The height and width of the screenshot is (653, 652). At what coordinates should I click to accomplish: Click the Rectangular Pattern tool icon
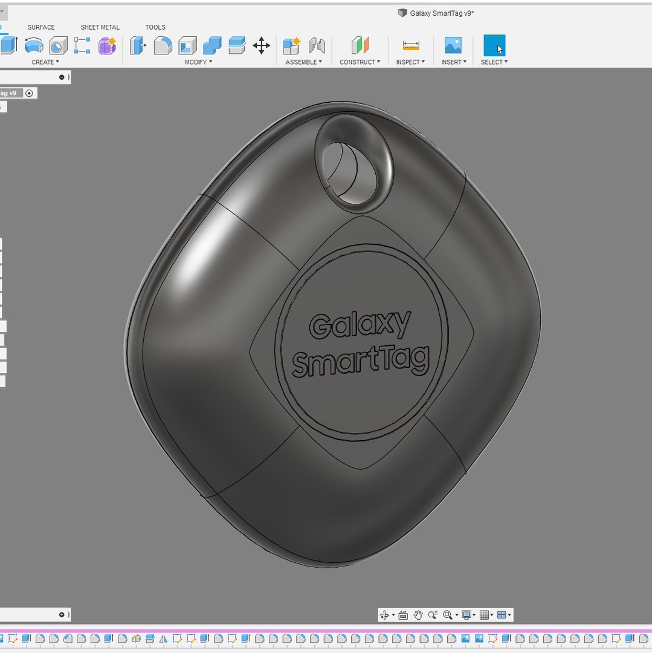(82, 45)
